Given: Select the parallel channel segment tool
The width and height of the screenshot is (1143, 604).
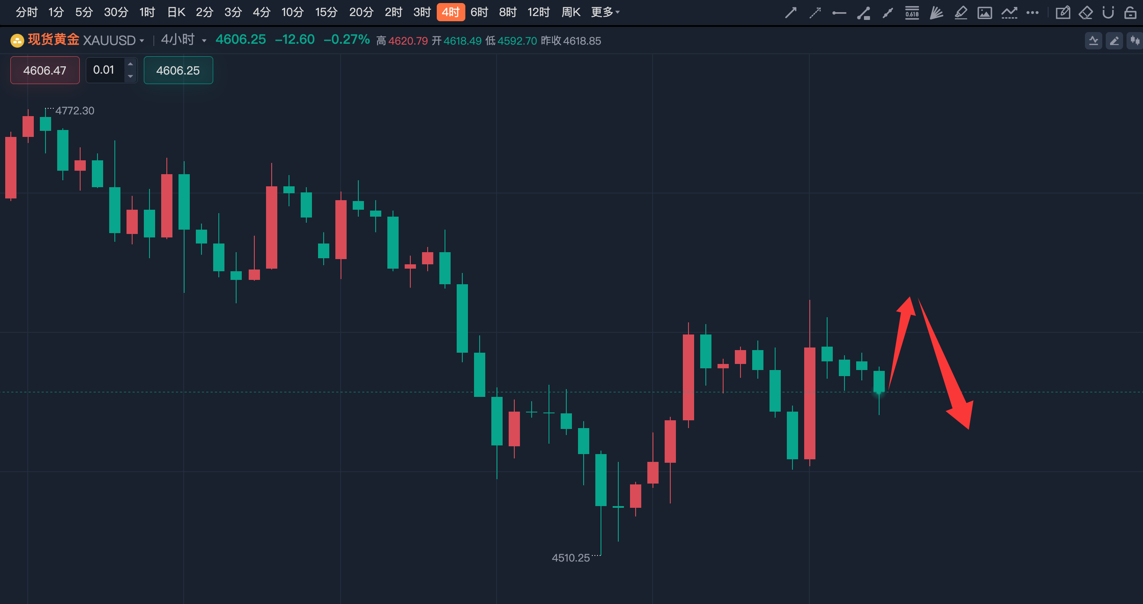Looking at the screenshot, I should click(x=887, y=13).
